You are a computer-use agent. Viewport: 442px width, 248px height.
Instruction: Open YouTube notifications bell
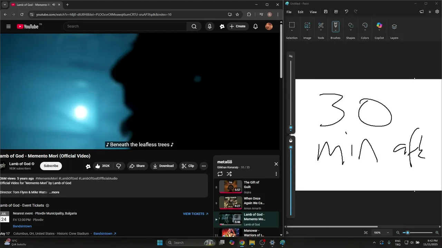256,26
